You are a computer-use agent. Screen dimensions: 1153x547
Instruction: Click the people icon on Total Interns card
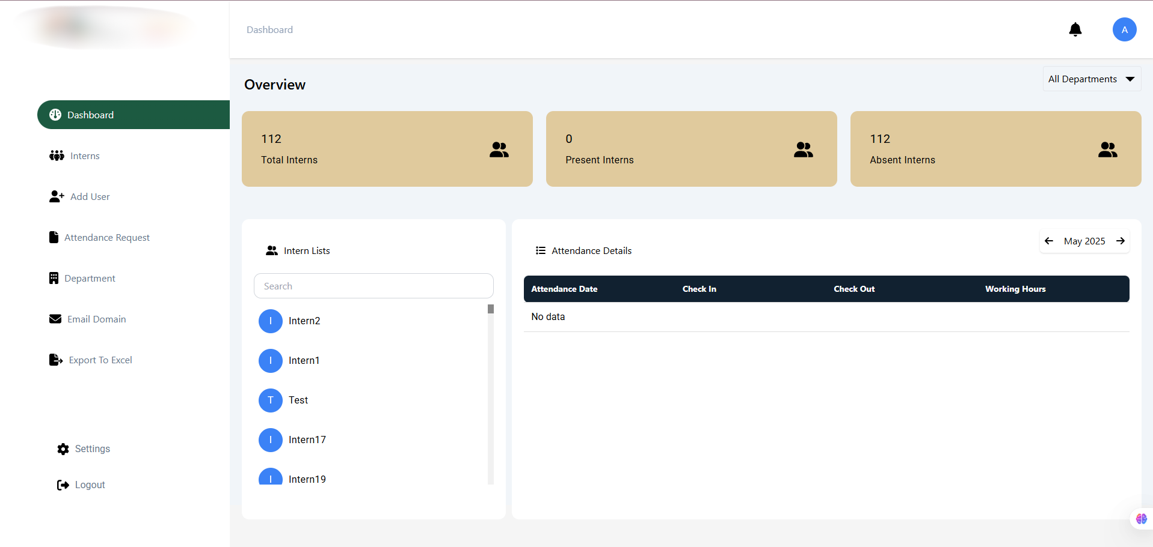pos(499,150)
